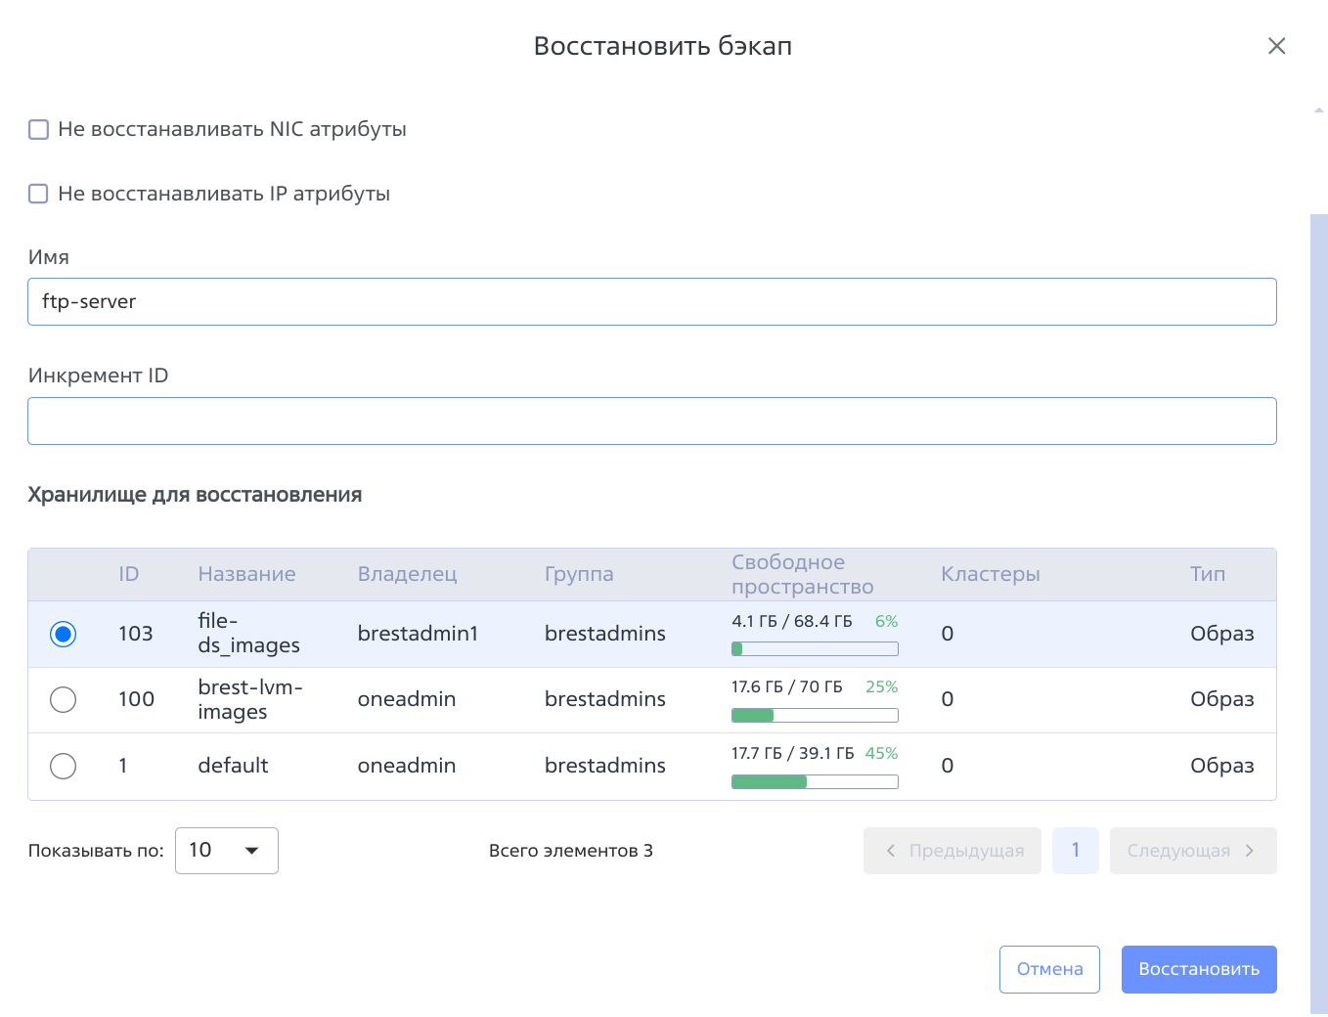Screen dimensions: 1328x1017
Task: Go to page 1
Action: tap(1075, 851)
